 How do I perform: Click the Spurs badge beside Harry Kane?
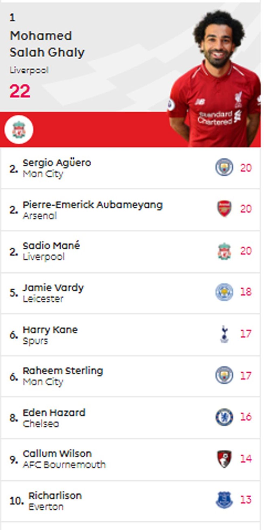(224, 334)
